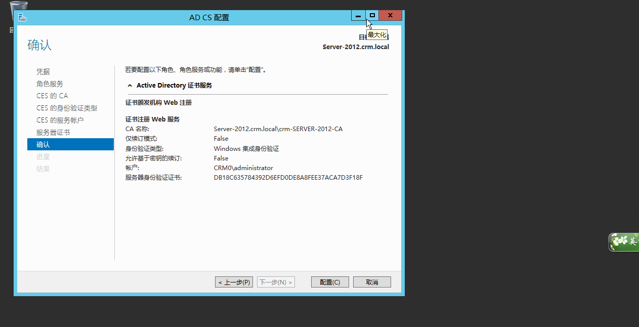
Task: Click the account value CRM0\administrator
Action: pos(243,168)
